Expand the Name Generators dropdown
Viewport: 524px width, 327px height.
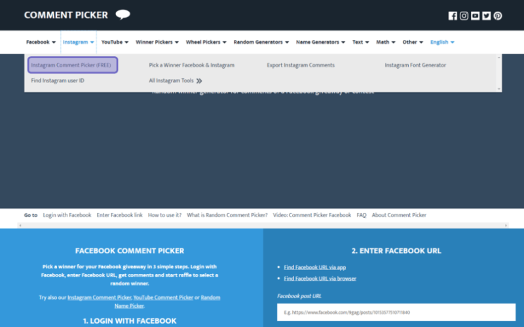click(x=320, y=42)
